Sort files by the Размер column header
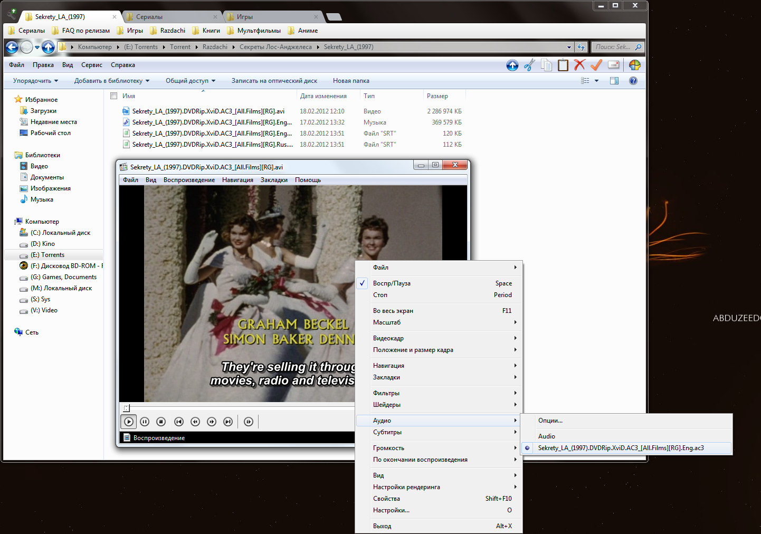Viewport: 761px width, 534px height. [x=444, y=96]
